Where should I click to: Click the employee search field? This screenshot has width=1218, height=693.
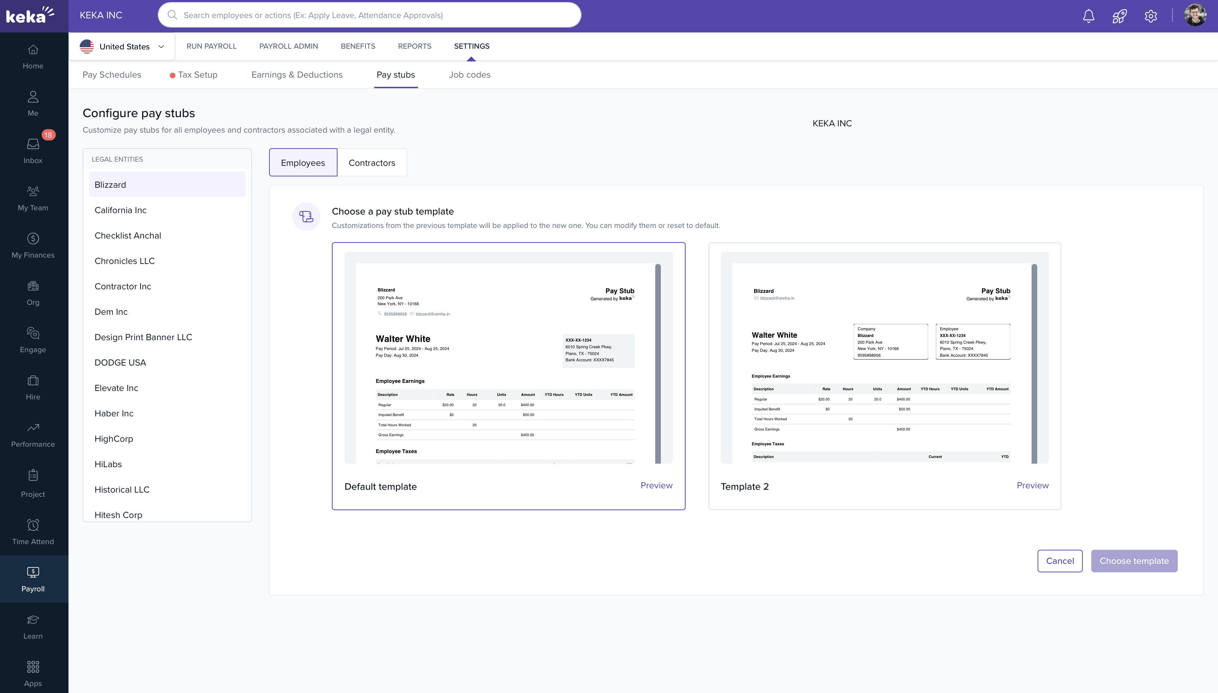tap(369, 15)
